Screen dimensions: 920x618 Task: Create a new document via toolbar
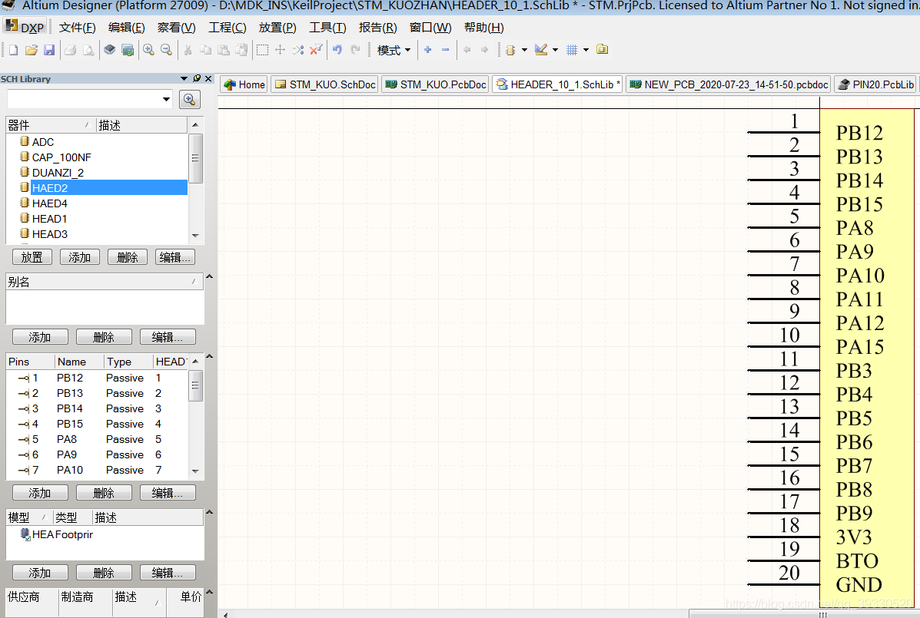tap(12, 49)
